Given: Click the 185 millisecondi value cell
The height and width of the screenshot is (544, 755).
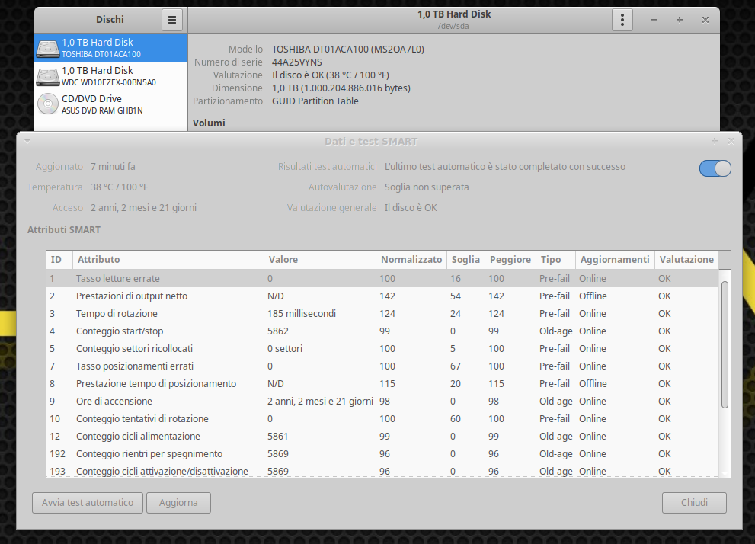Looking at the screenshot, I should pos(302,314).
